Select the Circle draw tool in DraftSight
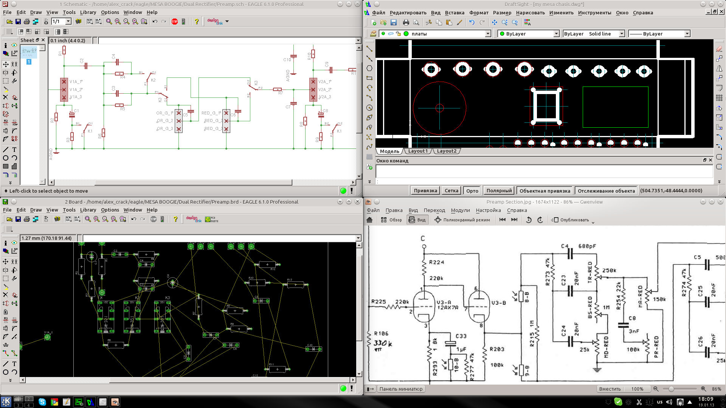This screenshot has width=726, height=408. (369, 108)
